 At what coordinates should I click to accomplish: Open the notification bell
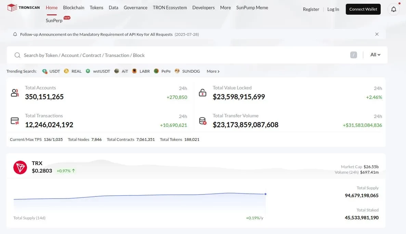[393, 10]
